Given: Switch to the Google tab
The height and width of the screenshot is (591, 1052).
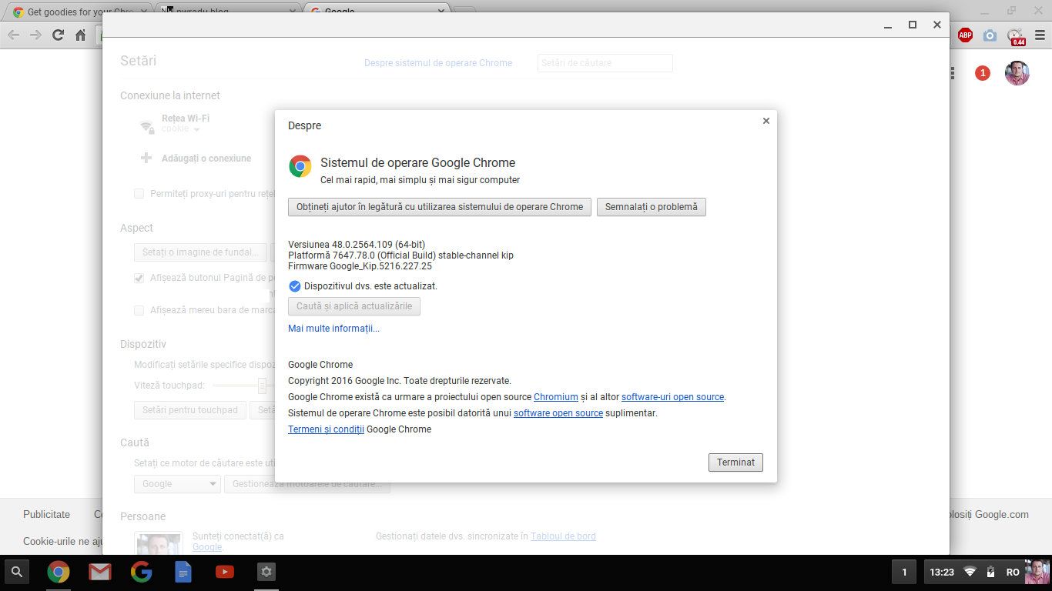Looking at the screenshot, I should point(377,12).
